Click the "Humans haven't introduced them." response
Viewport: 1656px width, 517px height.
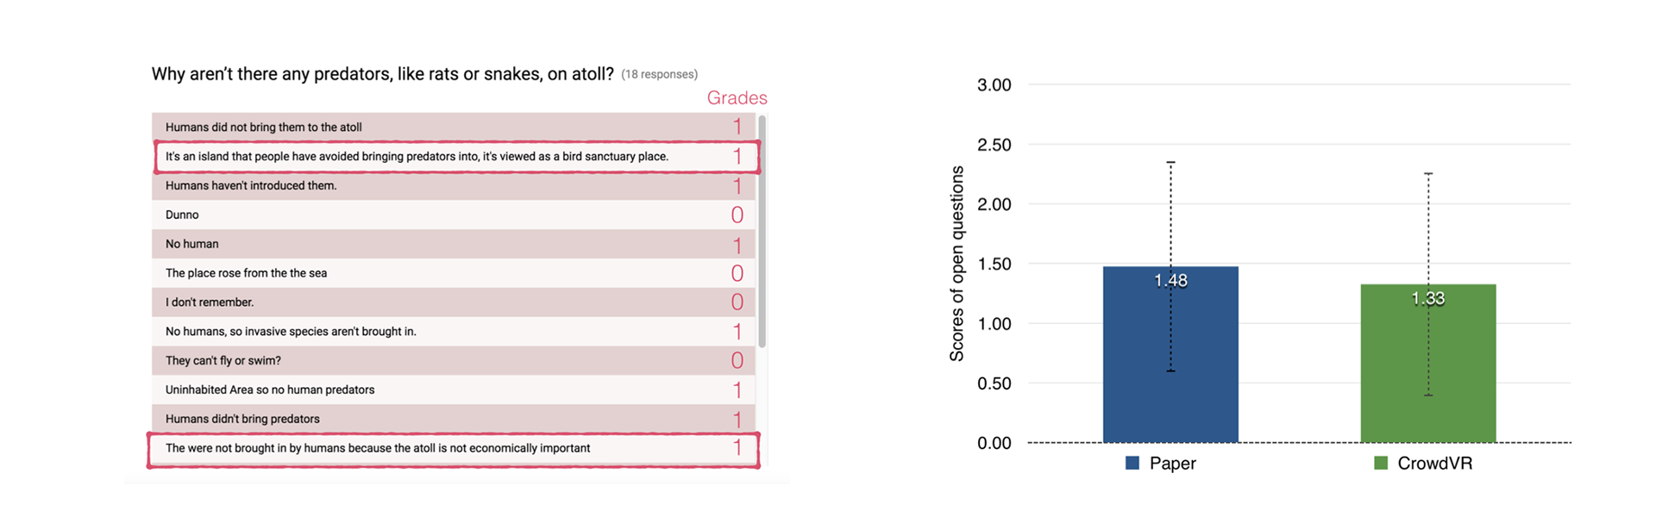pos(251,186)
